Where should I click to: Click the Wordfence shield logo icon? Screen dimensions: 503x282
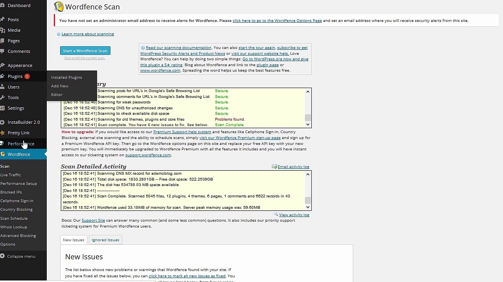(59, 7)
